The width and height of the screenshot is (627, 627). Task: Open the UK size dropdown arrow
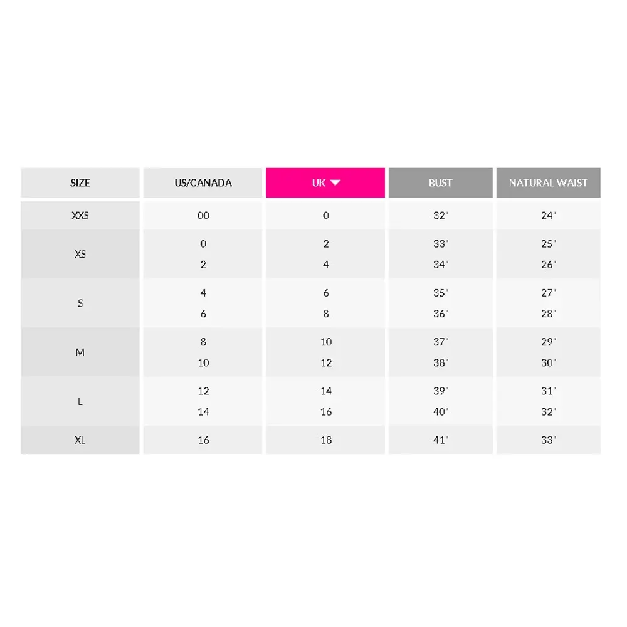335,182
